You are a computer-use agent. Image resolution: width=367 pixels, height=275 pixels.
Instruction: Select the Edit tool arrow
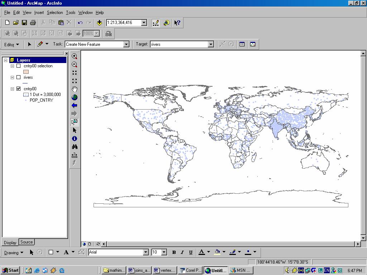(29, 44)
